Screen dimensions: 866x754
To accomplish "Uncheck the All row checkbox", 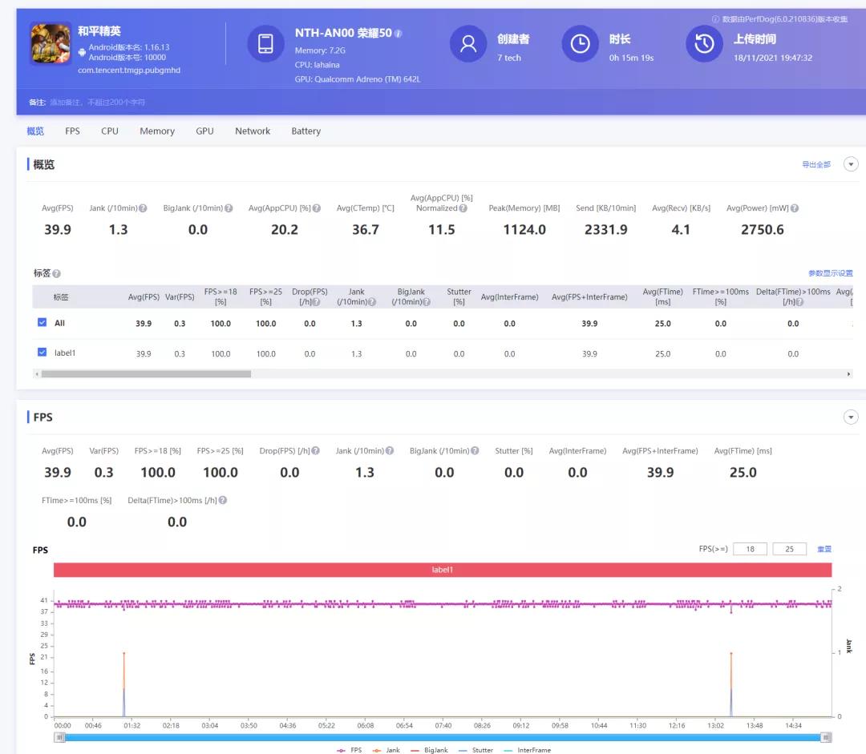I will click(42, 323).
